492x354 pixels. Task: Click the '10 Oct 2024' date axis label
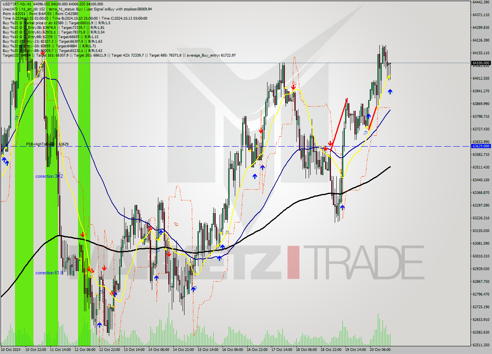coord(11,350)
